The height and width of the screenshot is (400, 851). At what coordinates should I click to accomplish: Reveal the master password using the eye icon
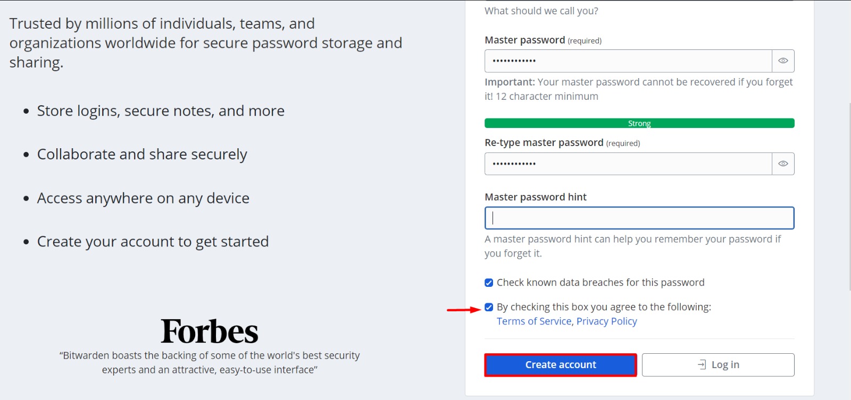(782, 61)
